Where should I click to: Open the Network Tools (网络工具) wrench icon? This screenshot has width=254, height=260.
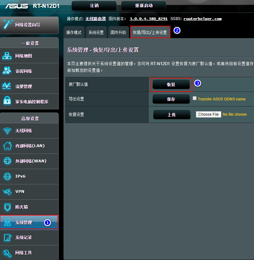(7, 253)
